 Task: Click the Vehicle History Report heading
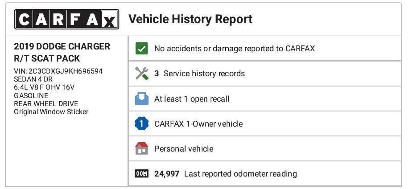pos(190,19)
